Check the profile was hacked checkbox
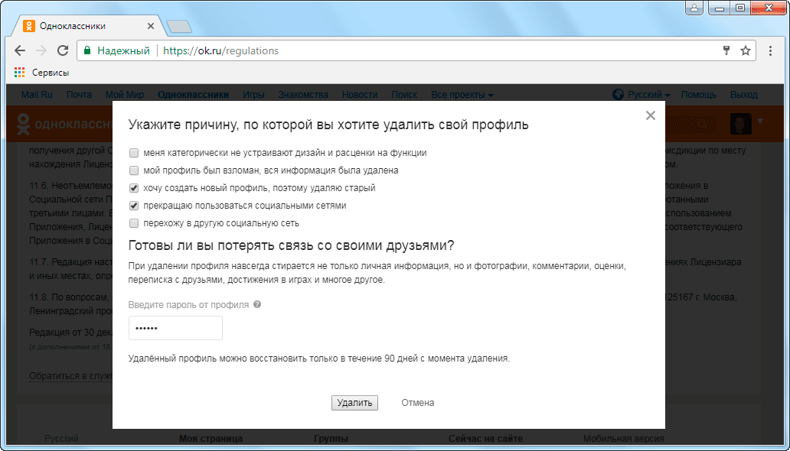The image size is (790, 451). (134, 170)
